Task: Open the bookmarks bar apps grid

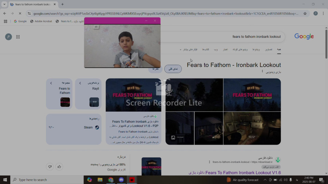Action: (5, 21)
